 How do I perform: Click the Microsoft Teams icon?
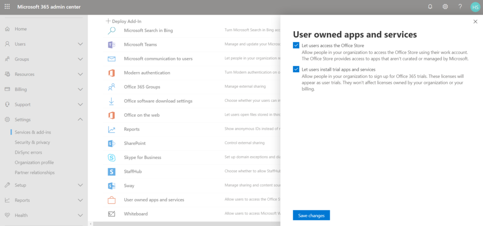(112, 44)
